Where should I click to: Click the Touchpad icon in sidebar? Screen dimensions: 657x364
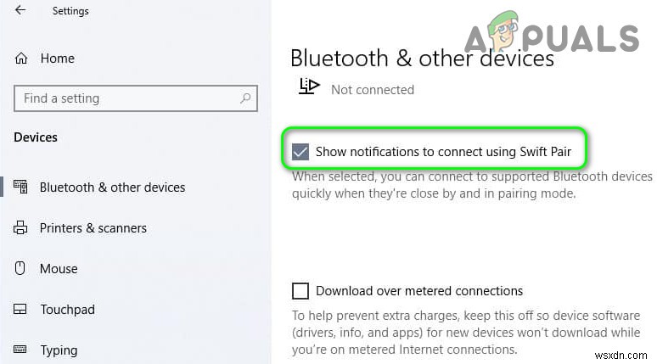tap(21, 310)
